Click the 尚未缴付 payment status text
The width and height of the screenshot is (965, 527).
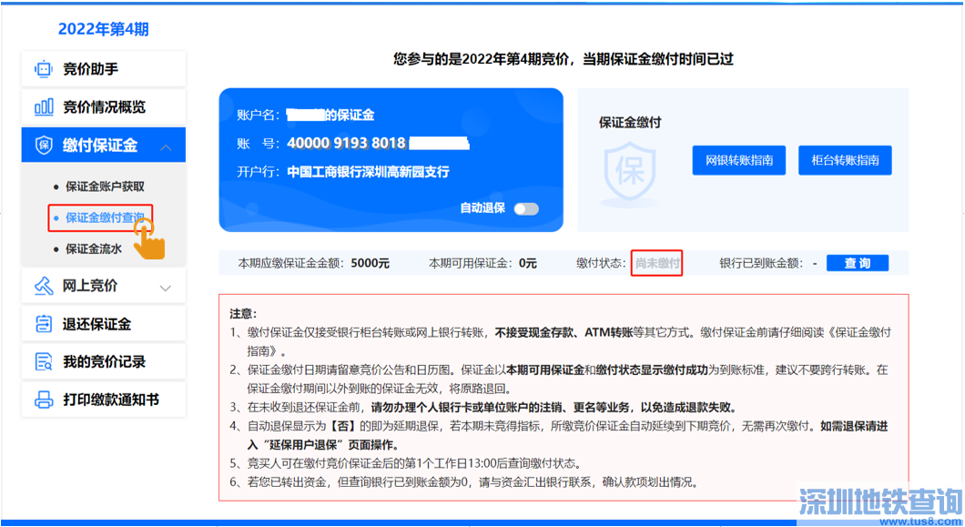pyautogui.click(x=657, y=264)
